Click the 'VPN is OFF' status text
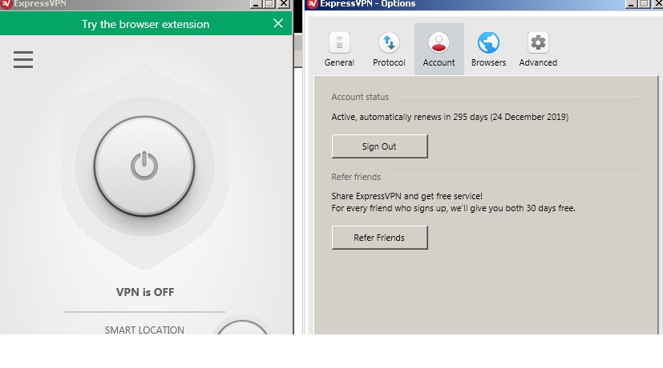This screenshot has width=663, height=368. tap(145, 292)
